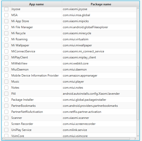Viewport: 142px width, 141px height.
Task: Select package 'android.autoinstalls.config.Xiaomi.lavender'
Action: click(x=91, y=94)
